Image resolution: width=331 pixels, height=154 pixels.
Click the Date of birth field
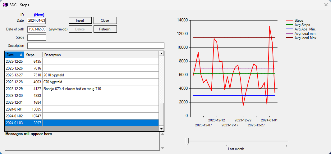[36, 29]
